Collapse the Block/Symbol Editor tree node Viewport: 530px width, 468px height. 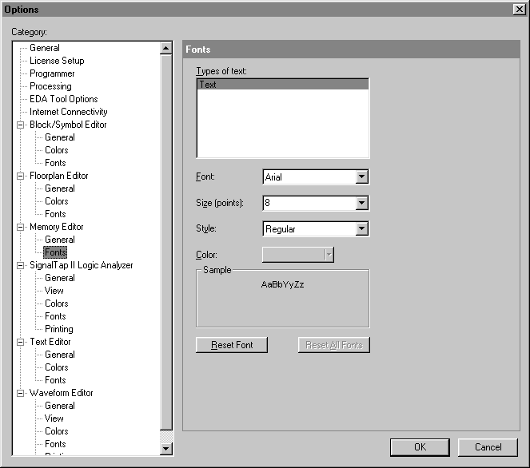click(x=21, y=125)
